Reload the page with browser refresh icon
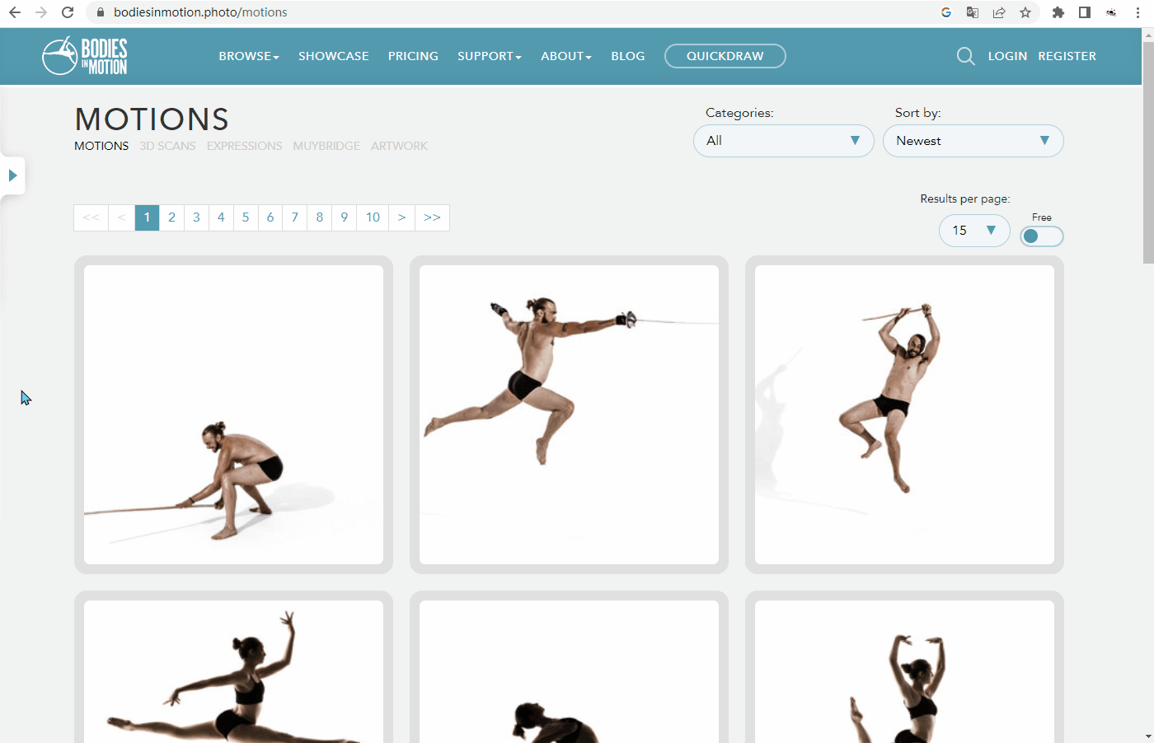The image size is (1154, 743). coord(68,12)
